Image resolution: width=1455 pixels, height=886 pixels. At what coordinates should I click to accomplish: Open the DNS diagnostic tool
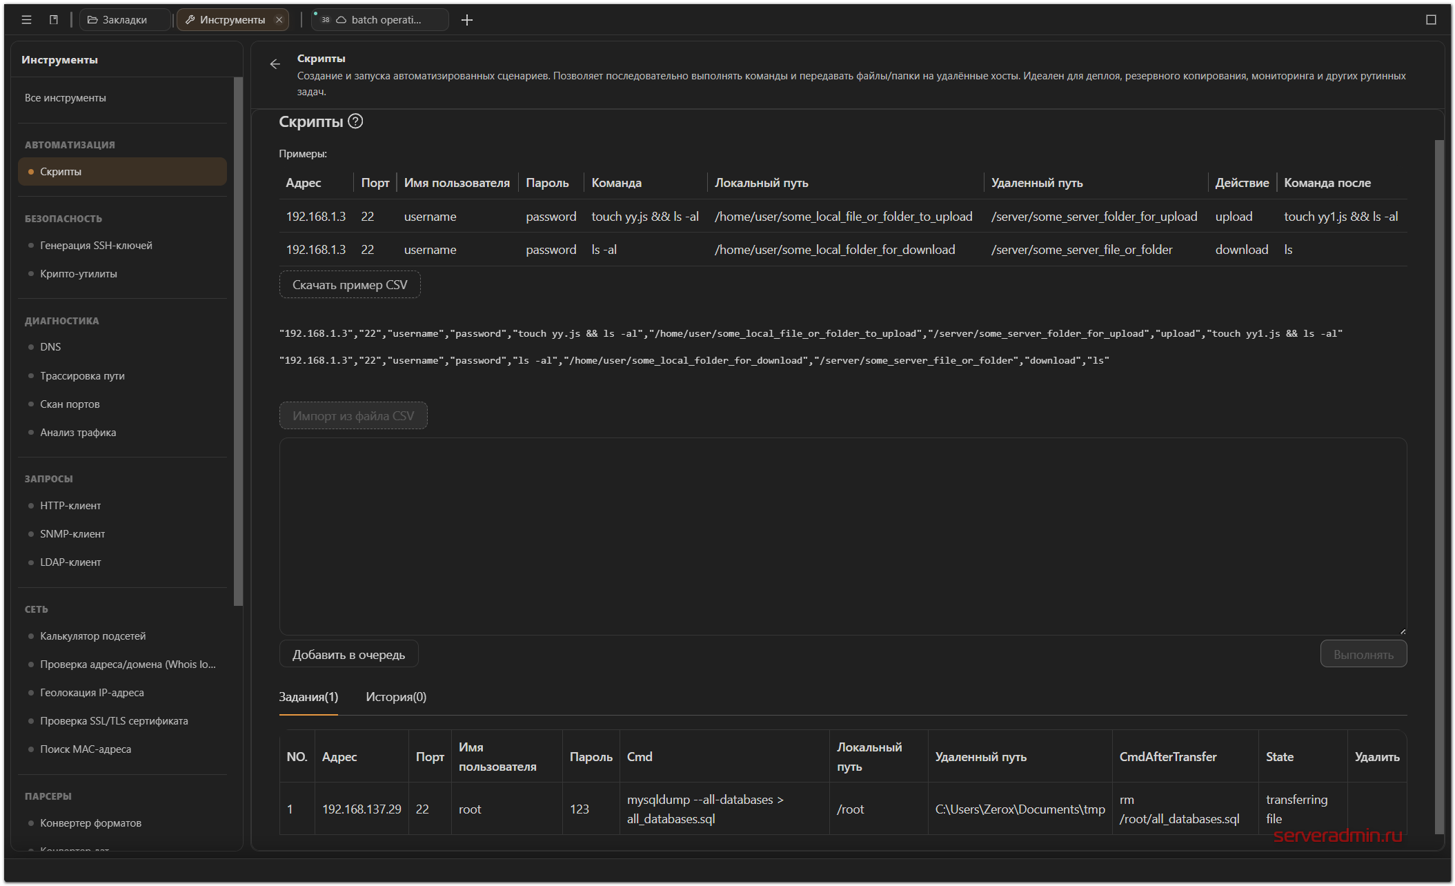(x=123, y=347)
